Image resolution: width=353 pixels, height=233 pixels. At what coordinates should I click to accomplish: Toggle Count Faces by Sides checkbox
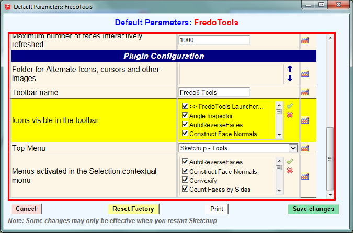tap(185, 189)
